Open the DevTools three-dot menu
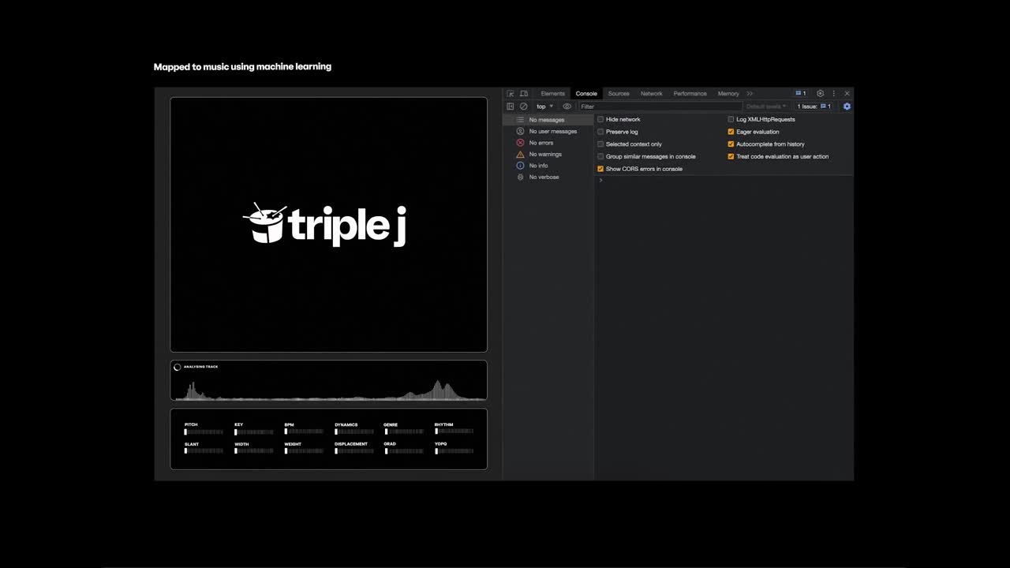Image resolution: width=1010 pixels, height=568 pixels. click(833, 94)
